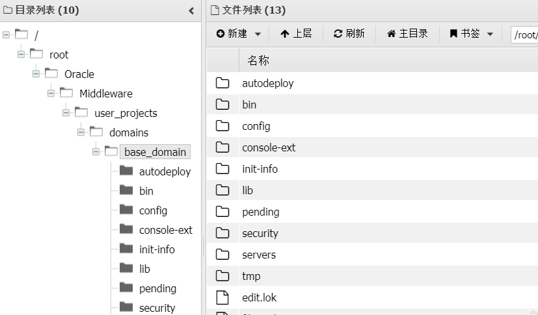Image resolution: width=538 pixels, height=315 pixels.
Task: Open the 新建 dropdown arrow
Action: tap(258, 34)
